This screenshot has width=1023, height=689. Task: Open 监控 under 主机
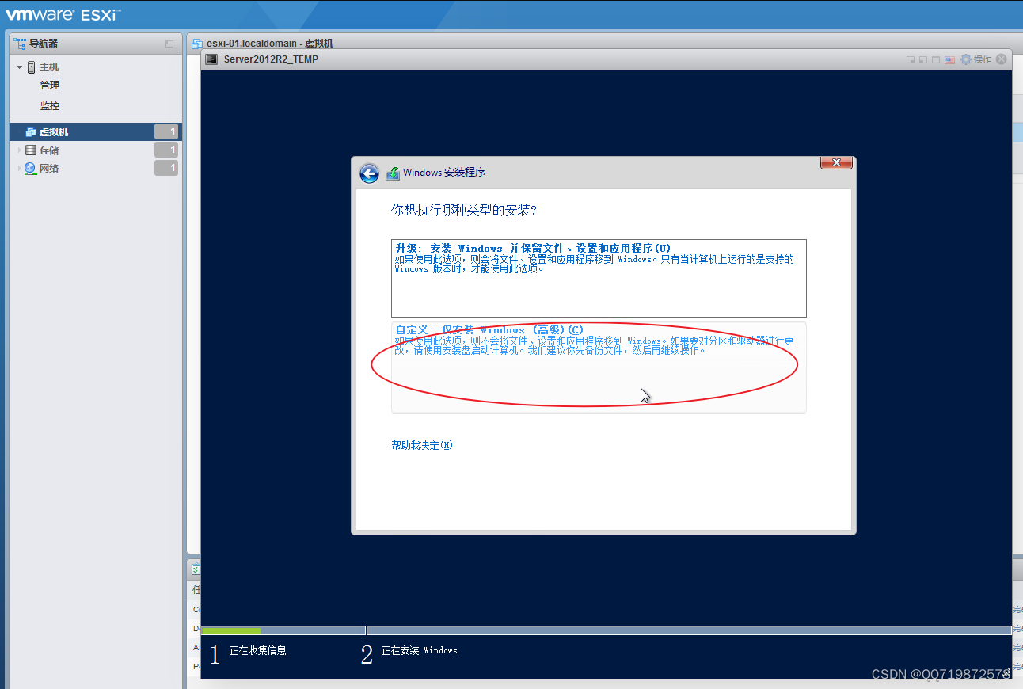click(x=50, y=106)
